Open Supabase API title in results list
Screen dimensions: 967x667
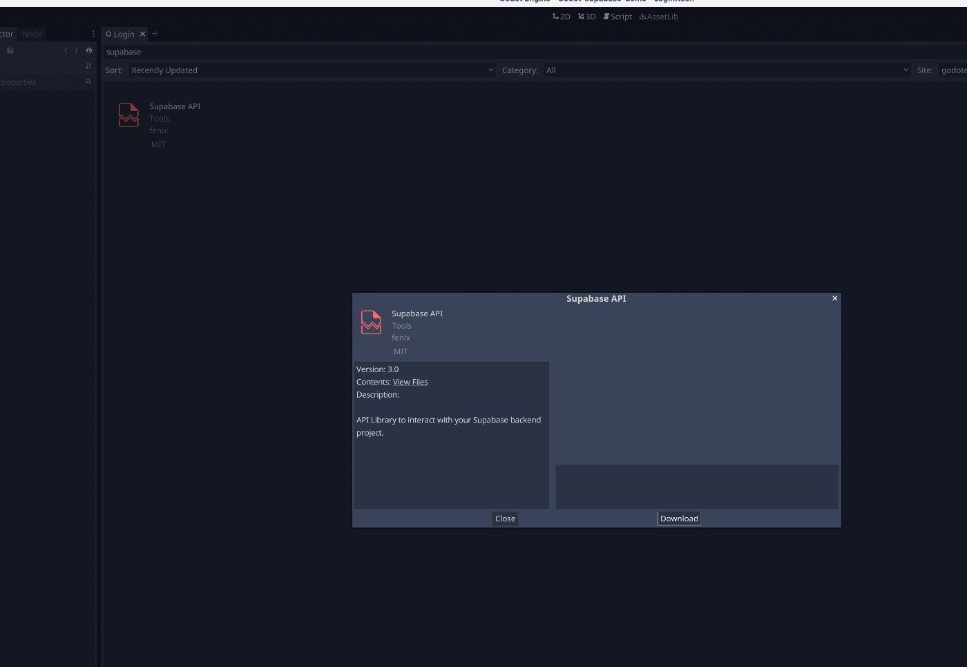tap(175, 106)
